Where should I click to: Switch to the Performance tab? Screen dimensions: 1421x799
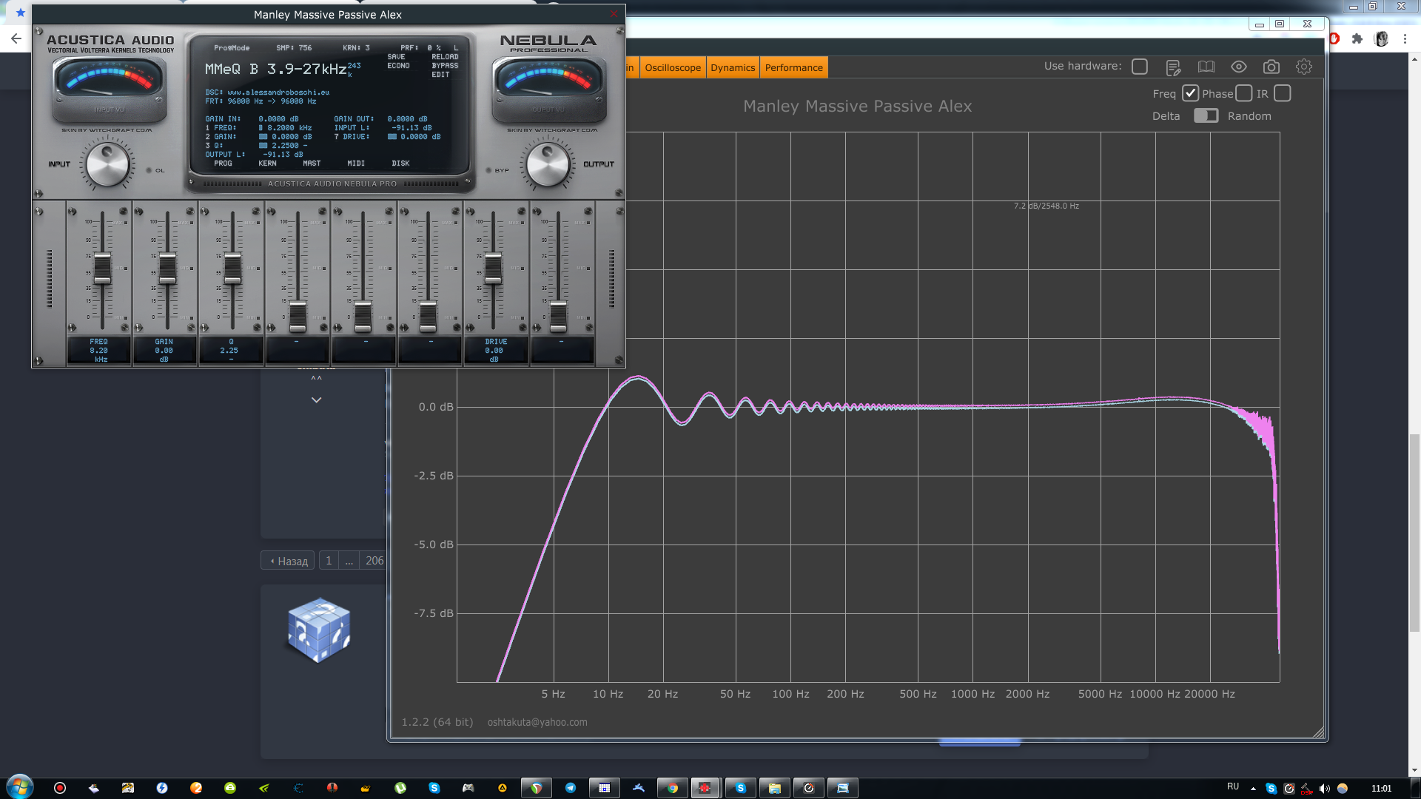coord(793,67)
